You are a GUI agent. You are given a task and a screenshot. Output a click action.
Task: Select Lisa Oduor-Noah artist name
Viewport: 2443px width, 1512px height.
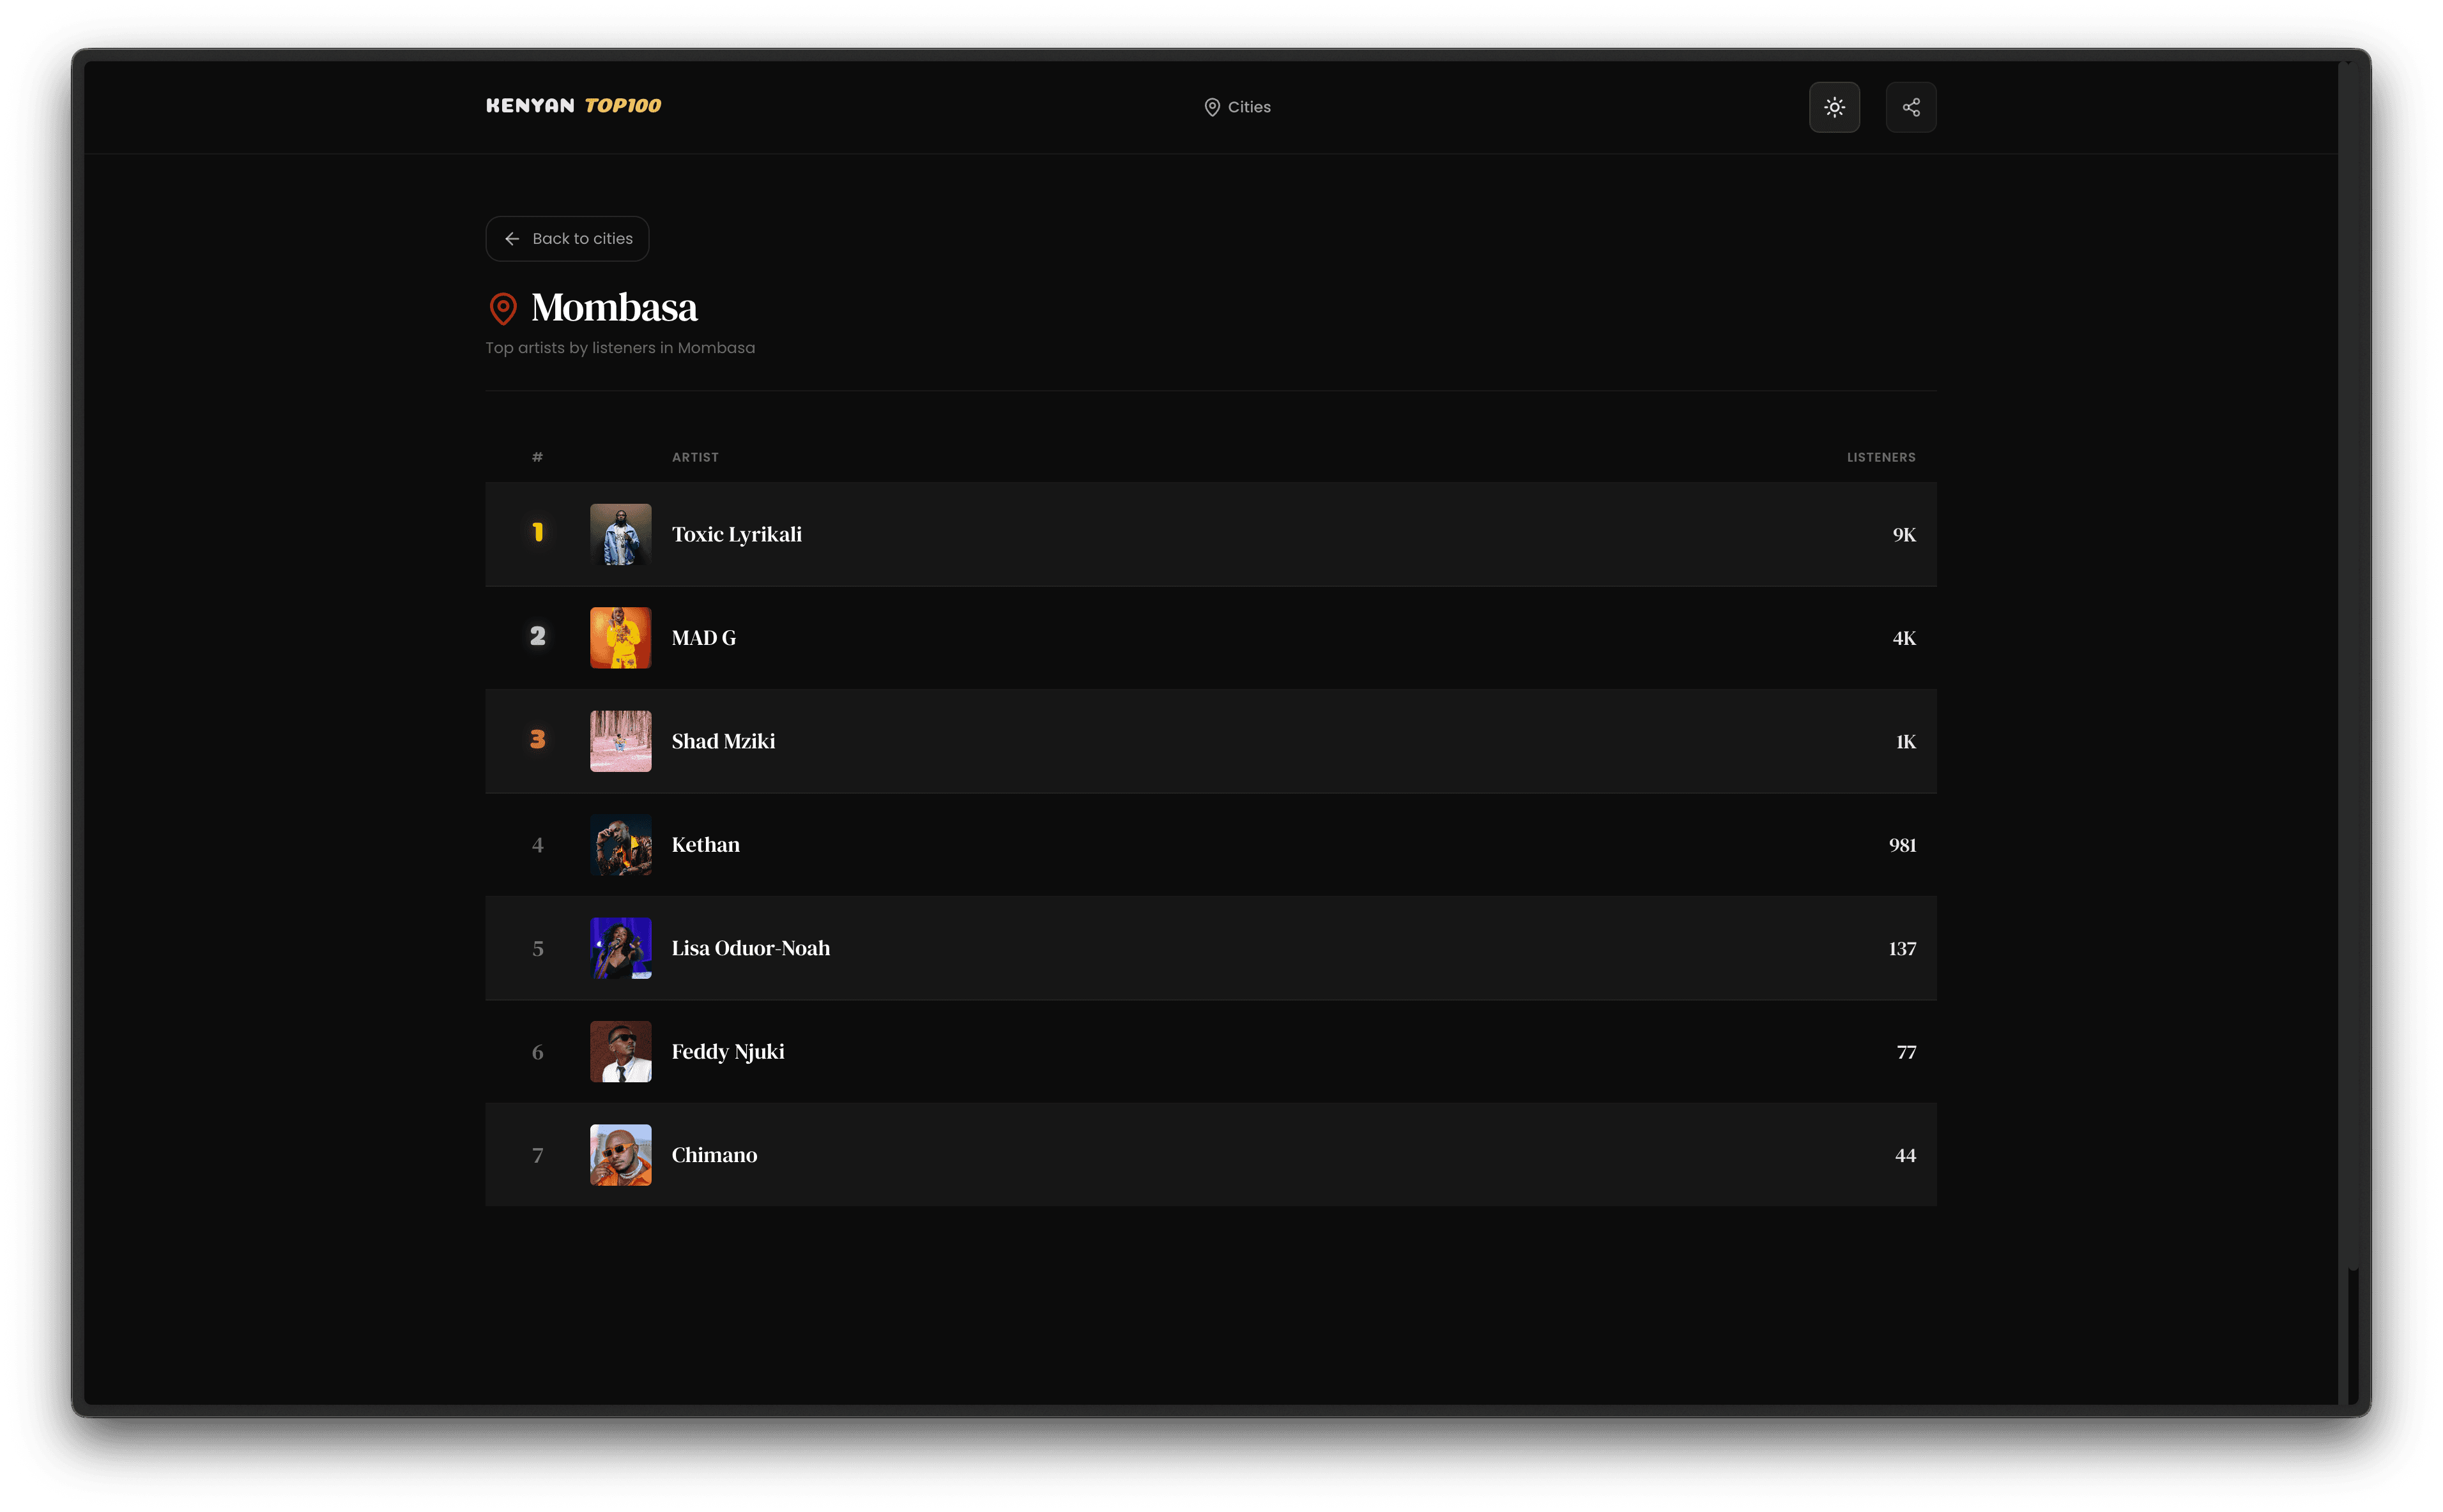pyautogui.click(x=750, y=948)
